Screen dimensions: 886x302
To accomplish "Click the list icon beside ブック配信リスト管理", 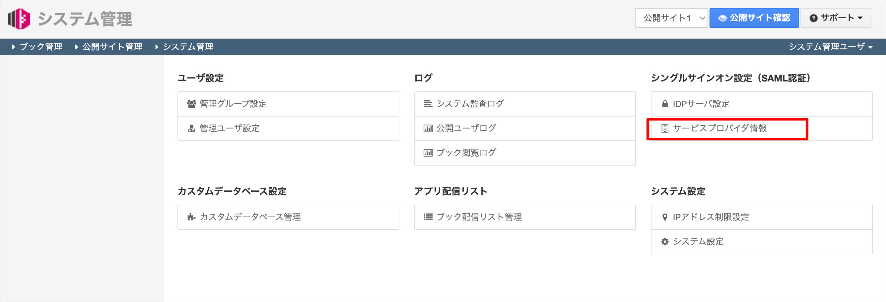I will [428, 217].
